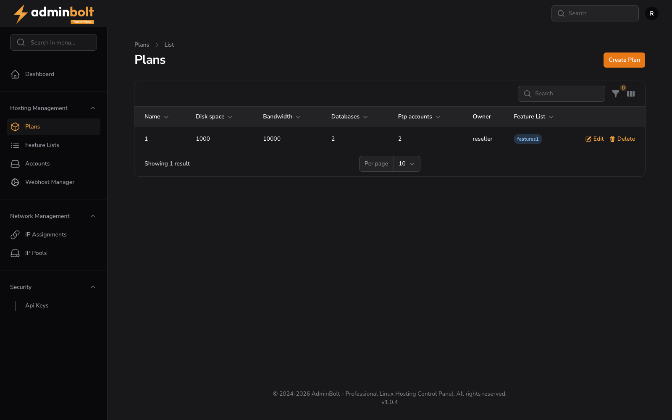The width and height of the screenshot is (672, 420).
Task: Click the Plans breadcrumb link
Action: 142,45
